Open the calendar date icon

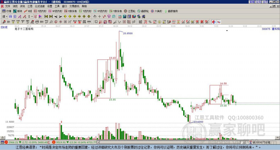coord(120,16)
